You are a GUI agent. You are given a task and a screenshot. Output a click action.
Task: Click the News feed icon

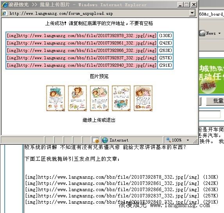pyautogui.click(x=202, y=33)
